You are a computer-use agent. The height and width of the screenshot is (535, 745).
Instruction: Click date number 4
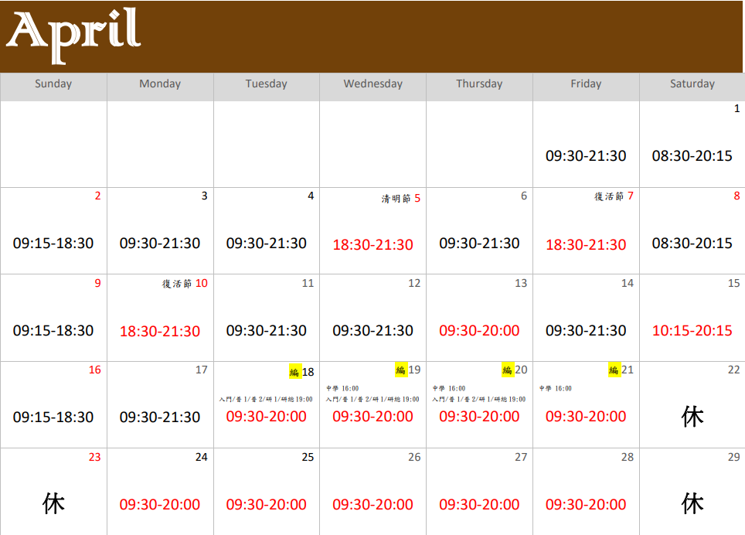(x=311, y=196)
